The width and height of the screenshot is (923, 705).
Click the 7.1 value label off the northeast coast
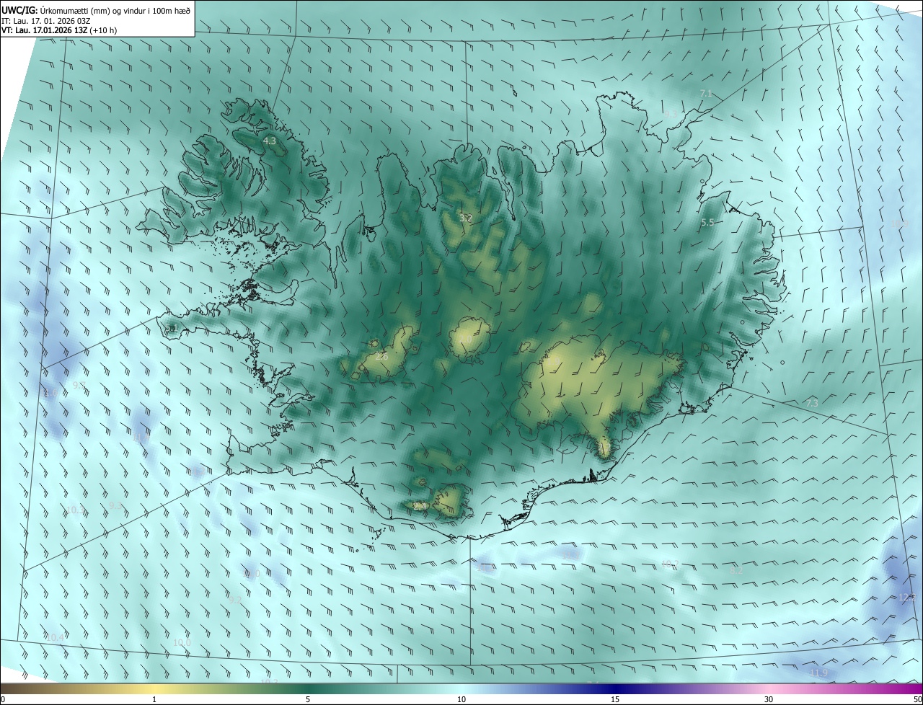pyautogui.click(x=706, y=94)
